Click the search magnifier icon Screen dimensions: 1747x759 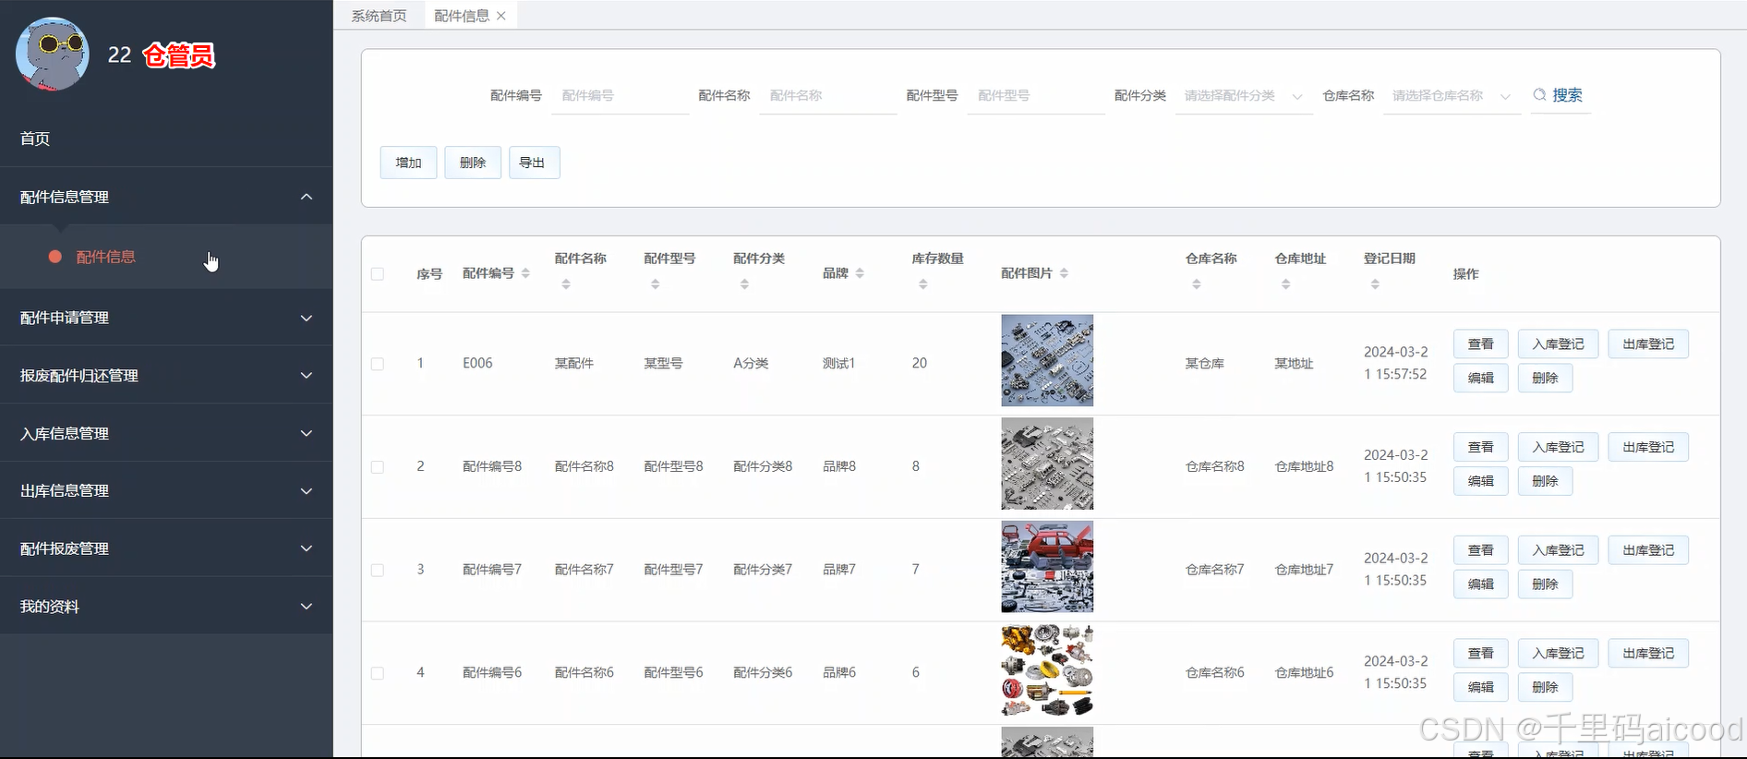point(1539,95)
